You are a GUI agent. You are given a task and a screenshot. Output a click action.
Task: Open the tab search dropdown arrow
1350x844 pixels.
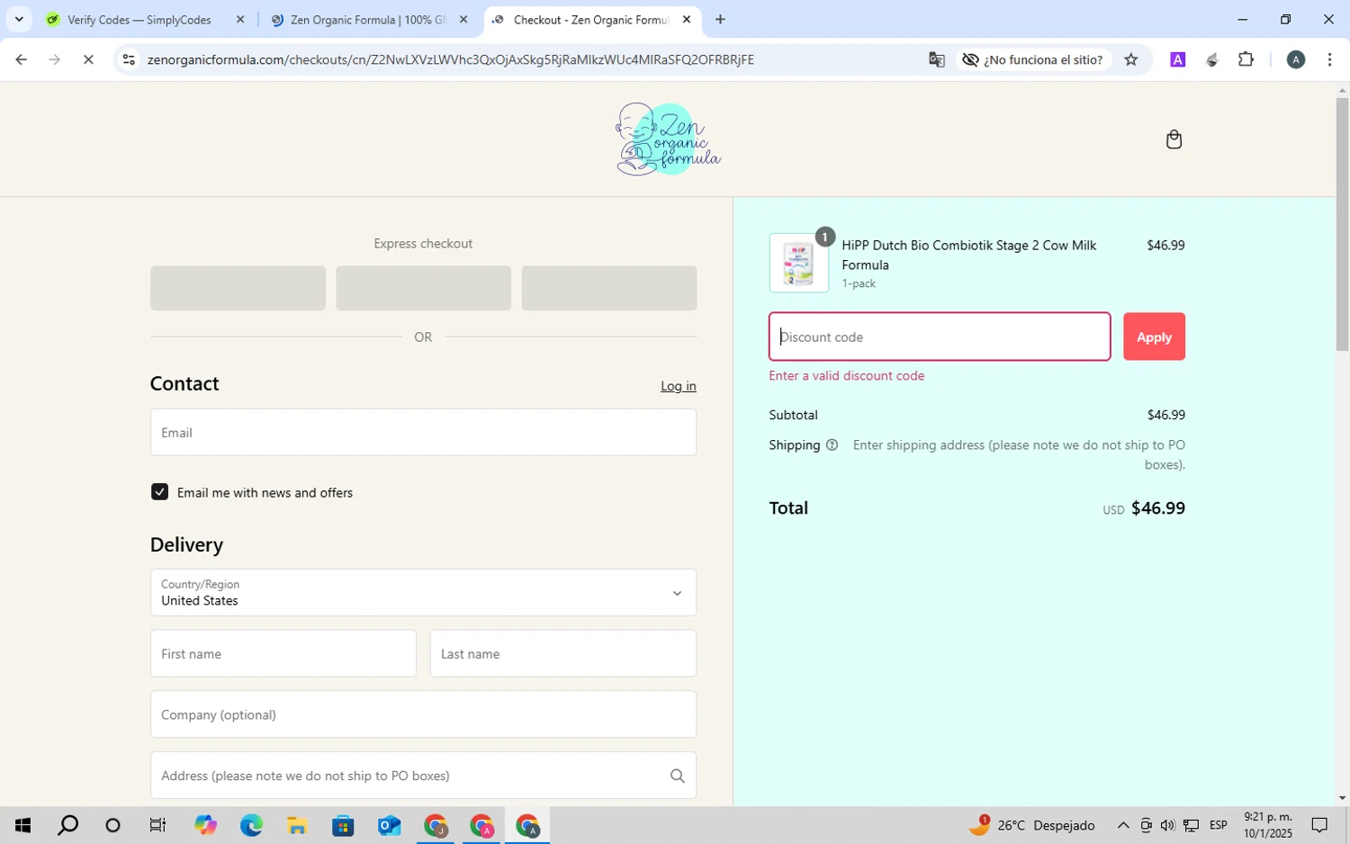tap(19, 19)
